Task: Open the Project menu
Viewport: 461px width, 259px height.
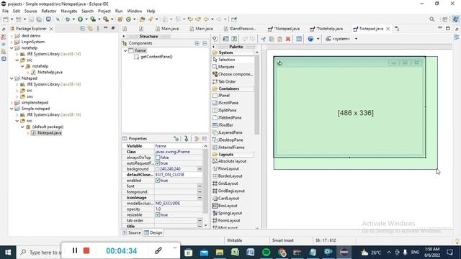Action: click(104, 11)
